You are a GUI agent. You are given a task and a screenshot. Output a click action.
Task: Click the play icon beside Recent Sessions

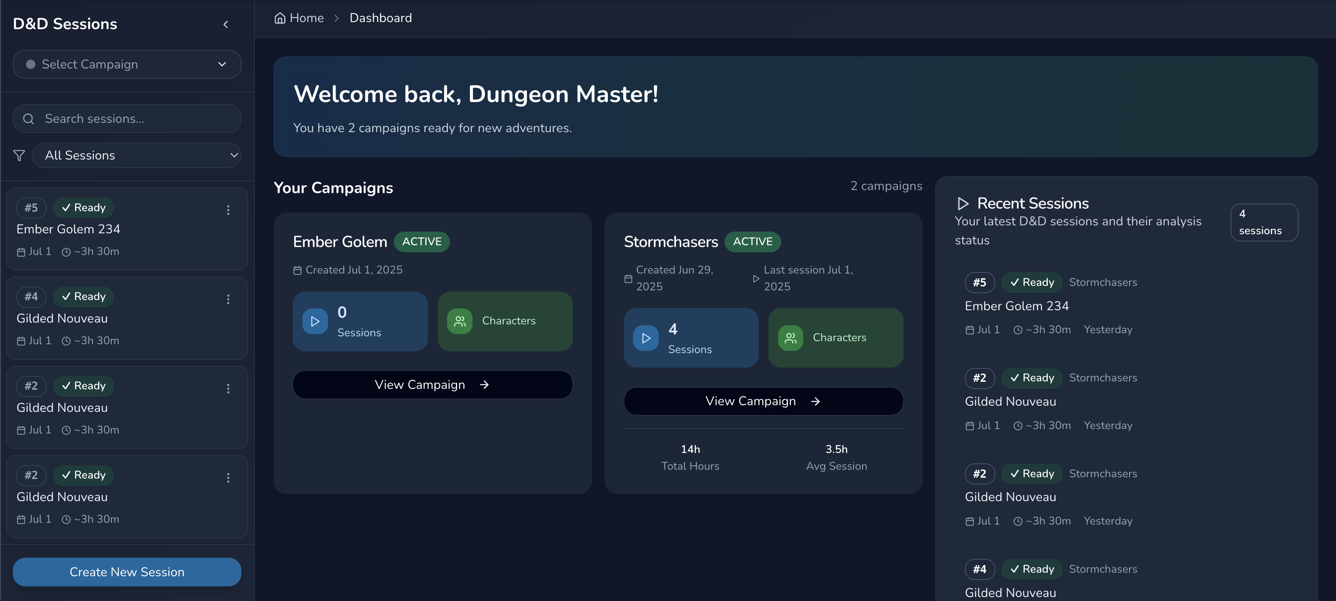pos(963,203)
